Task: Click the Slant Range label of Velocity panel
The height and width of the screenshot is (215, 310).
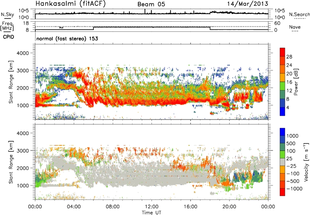Action: [11, 162]
